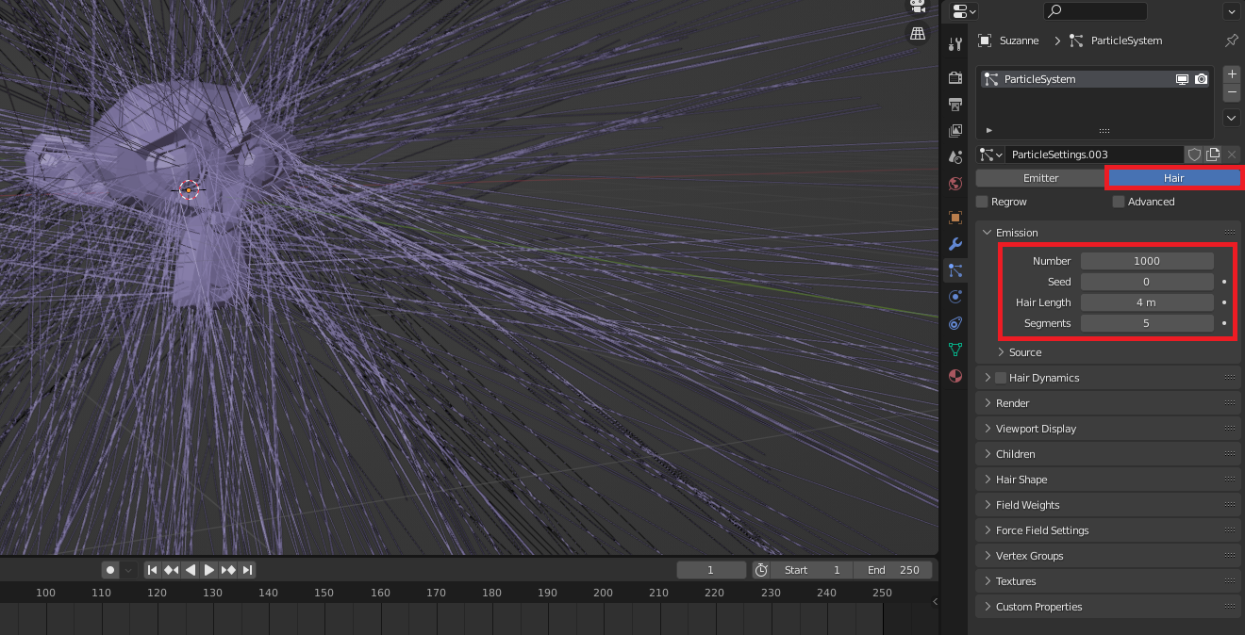Click the pin icon in properties header

(x=1231, y=41)
